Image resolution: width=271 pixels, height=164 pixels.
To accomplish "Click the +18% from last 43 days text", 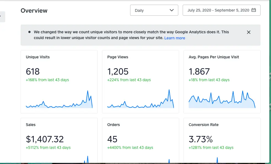I will (x=209, y=80).
